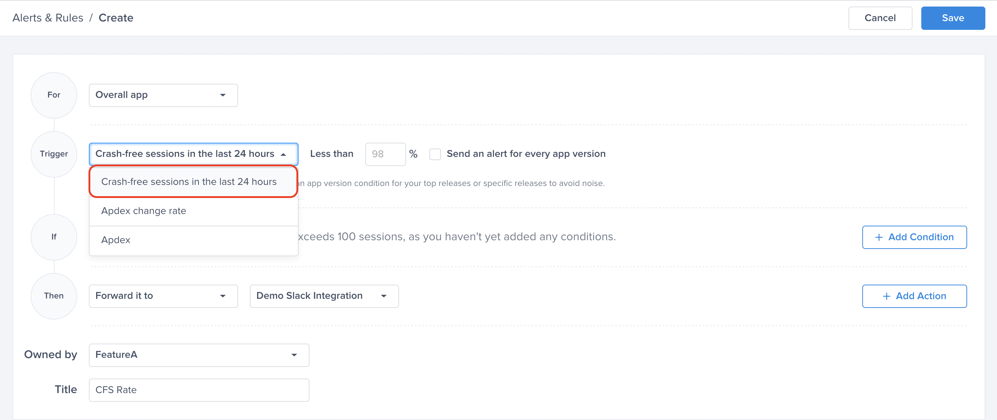
Task: Focus the Title text field
Action: (x=198, y=390)
